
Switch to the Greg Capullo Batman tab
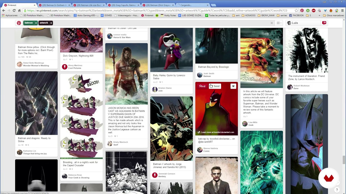[123, 5]
